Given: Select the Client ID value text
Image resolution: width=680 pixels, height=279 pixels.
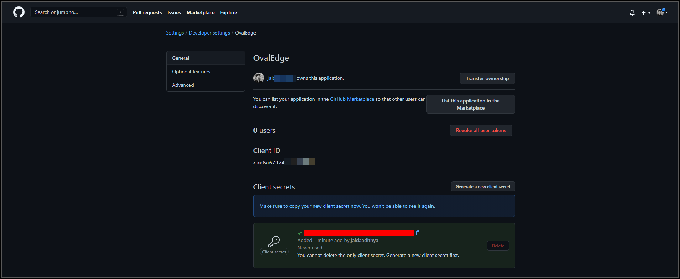Looking at the screenshot, I should [284, 163].
